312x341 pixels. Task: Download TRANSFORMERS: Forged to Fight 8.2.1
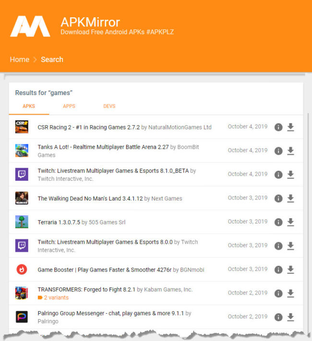tap(290, 294)
